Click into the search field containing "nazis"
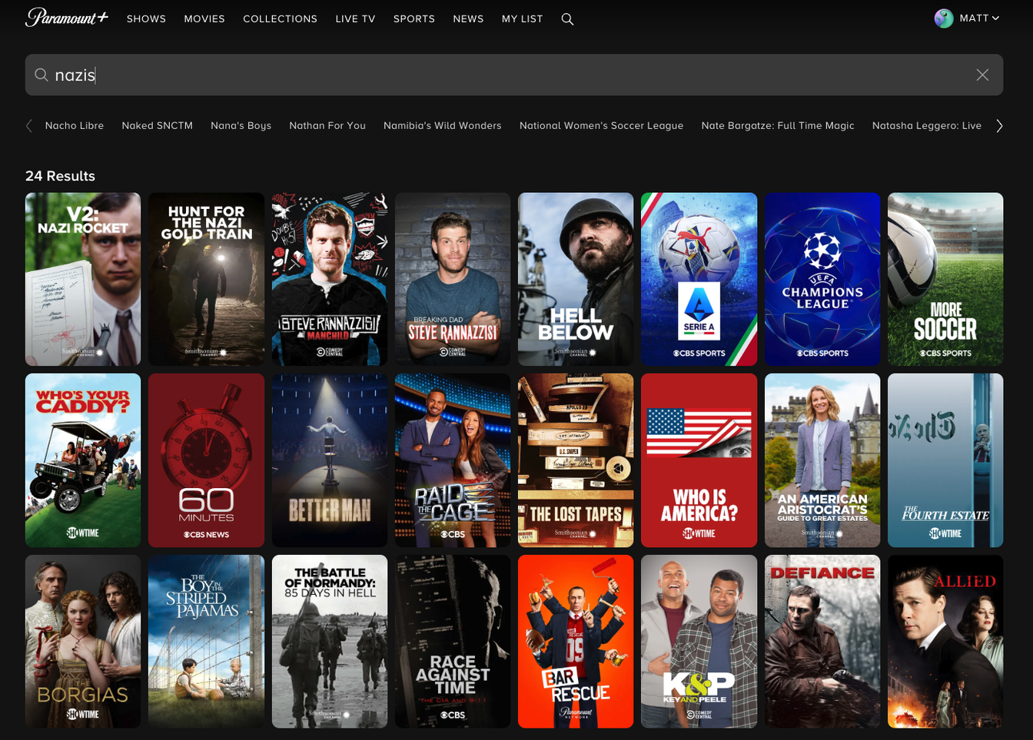The width and height of the screenshot is (1033, 740). tap(513, 75)
